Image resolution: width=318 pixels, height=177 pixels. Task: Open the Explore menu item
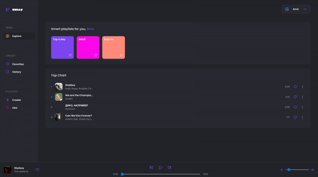pos(19,36)
